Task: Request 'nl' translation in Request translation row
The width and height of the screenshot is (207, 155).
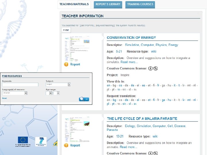Action: [x=194, y=100]
